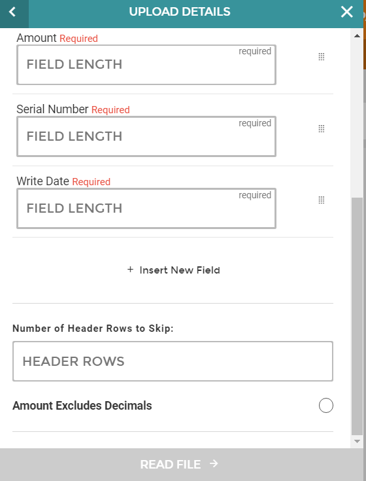Click the Header Rows input box
Image resolution: width=366 pixels, height=481 pixels.
pyautogui.click(x=173, y=361)
